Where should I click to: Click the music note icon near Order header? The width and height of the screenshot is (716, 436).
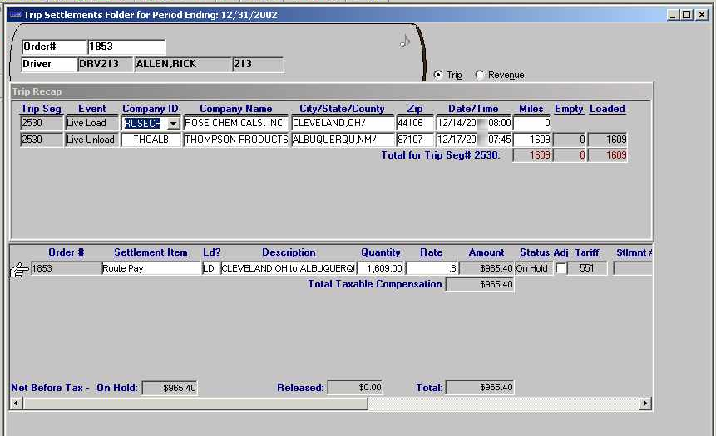tap(405, 42)
